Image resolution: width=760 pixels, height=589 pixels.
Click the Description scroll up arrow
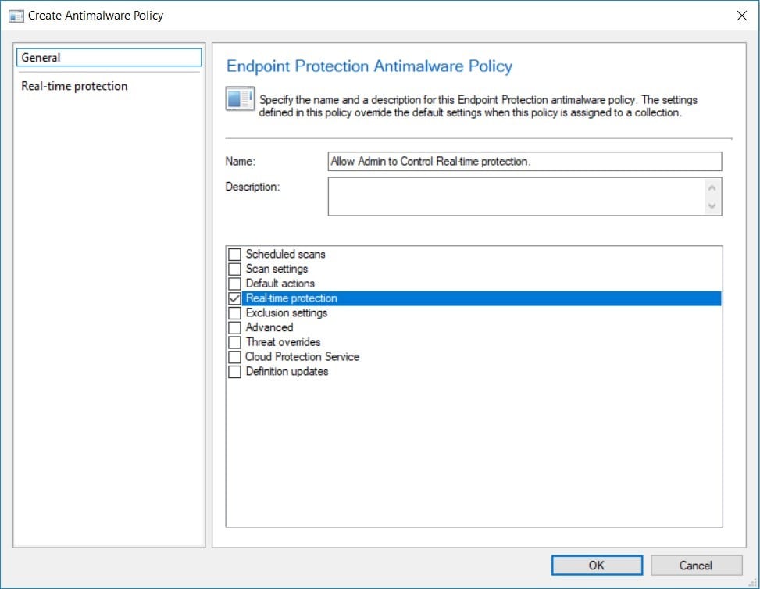coord(712,187)
